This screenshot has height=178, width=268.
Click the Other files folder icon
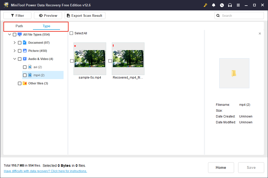(25, 83)
